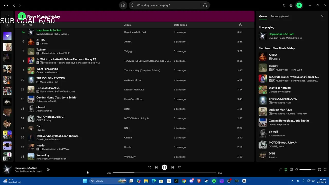The width and height of the screenshot is (329, 185).
Task: Open Liked Songs in the sidebar
Action: (7, 36)
